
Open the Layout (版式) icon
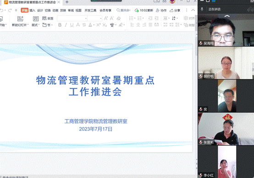pyautogui.click(x=36, y=19)
